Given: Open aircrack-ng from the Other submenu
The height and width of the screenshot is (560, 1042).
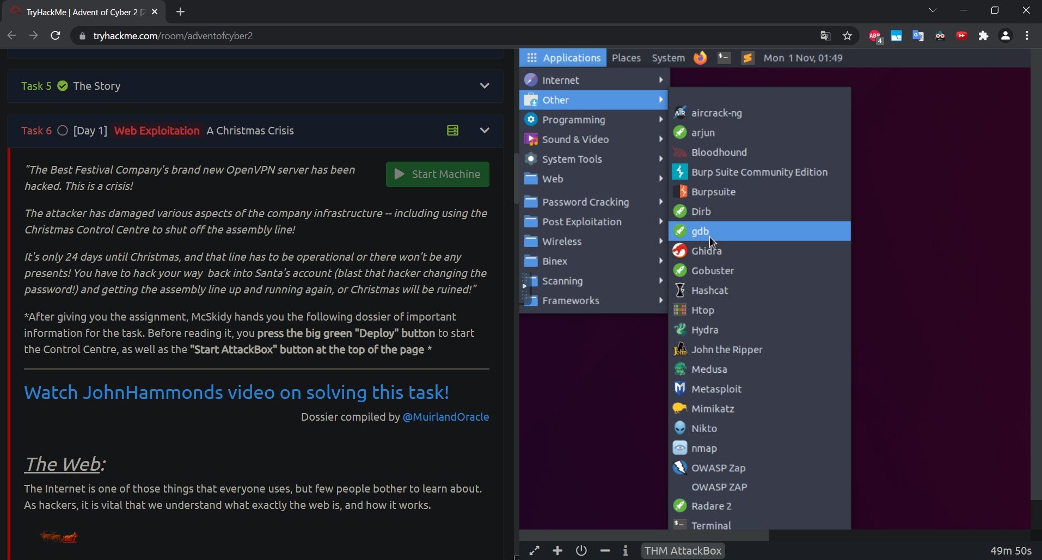Looking at the screenshot, I should click(759, 113).
